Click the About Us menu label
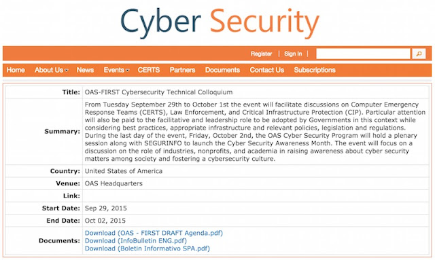 49,70
